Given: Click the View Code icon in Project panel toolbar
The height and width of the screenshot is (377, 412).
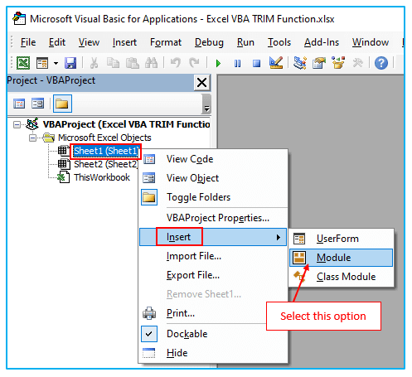Looking at the screenshot, I should point(19,104).
